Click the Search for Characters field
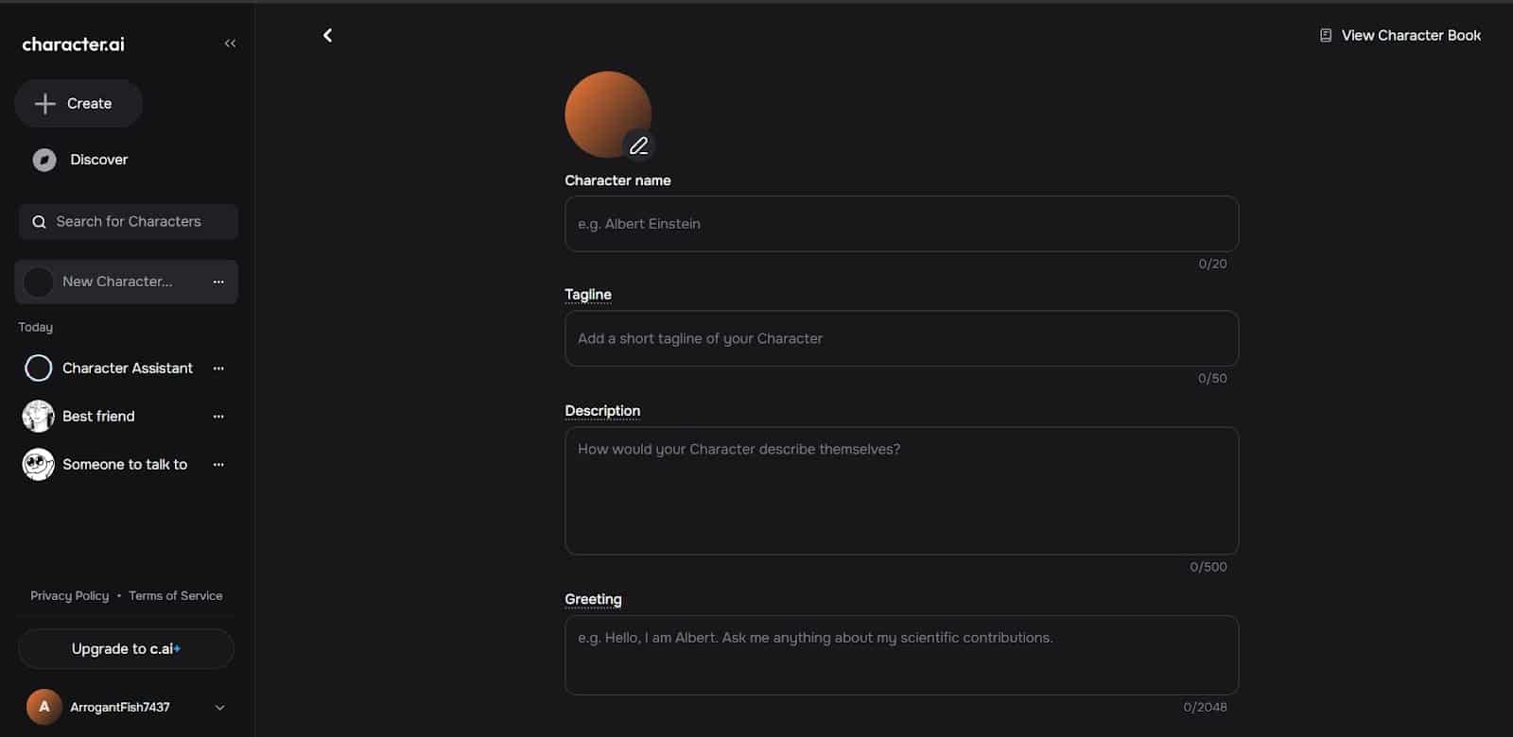Viewport: 1513px width, 737px height. [x=128, y=222]
